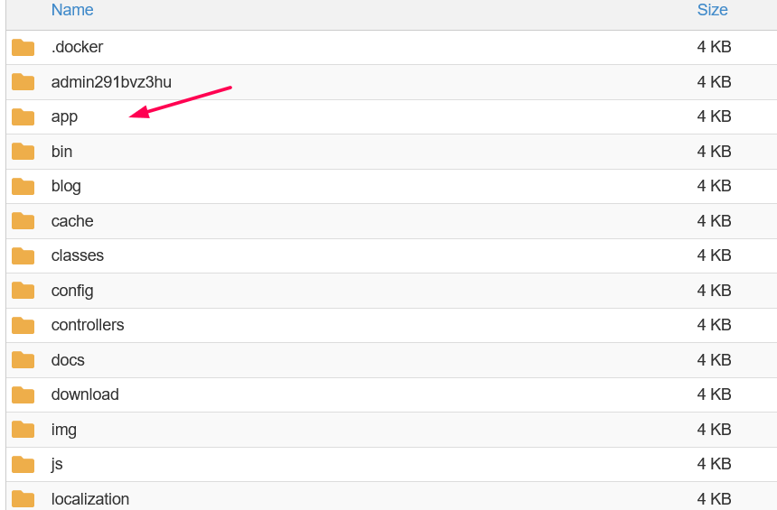777x510 pixels.
Task: Select the 4 KB size of controllers row
Action: click(x=714, y=325)
